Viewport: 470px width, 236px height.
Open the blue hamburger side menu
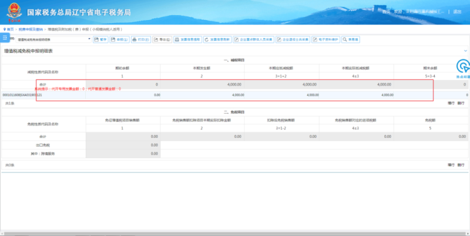(x=5, y=38)
